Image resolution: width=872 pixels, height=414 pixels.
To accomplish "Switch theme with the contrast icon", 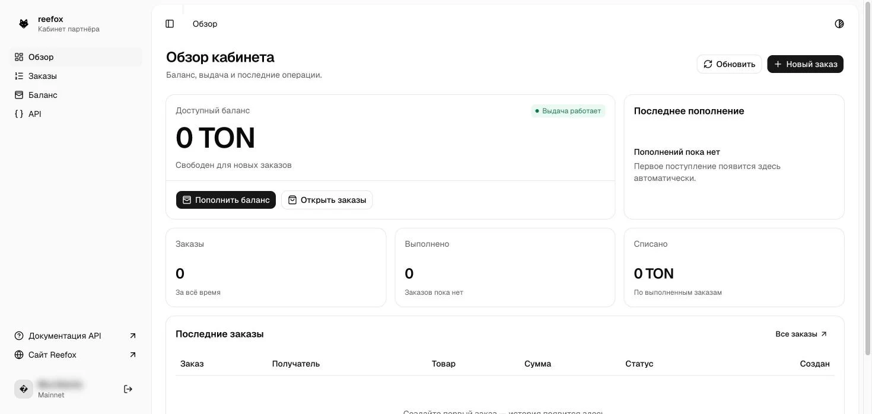I will (839, 24).
